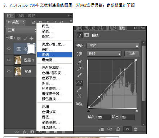Open the 正常 blend mode dropdown

point(21,30)
